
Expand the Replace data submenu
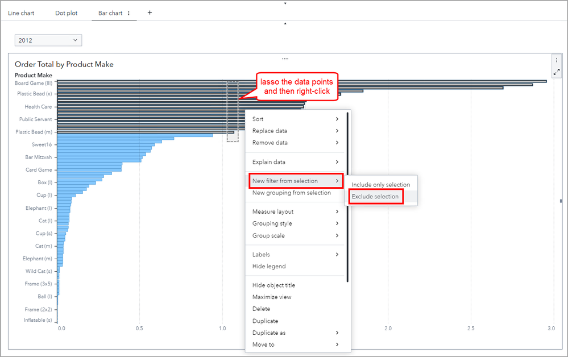296,131
